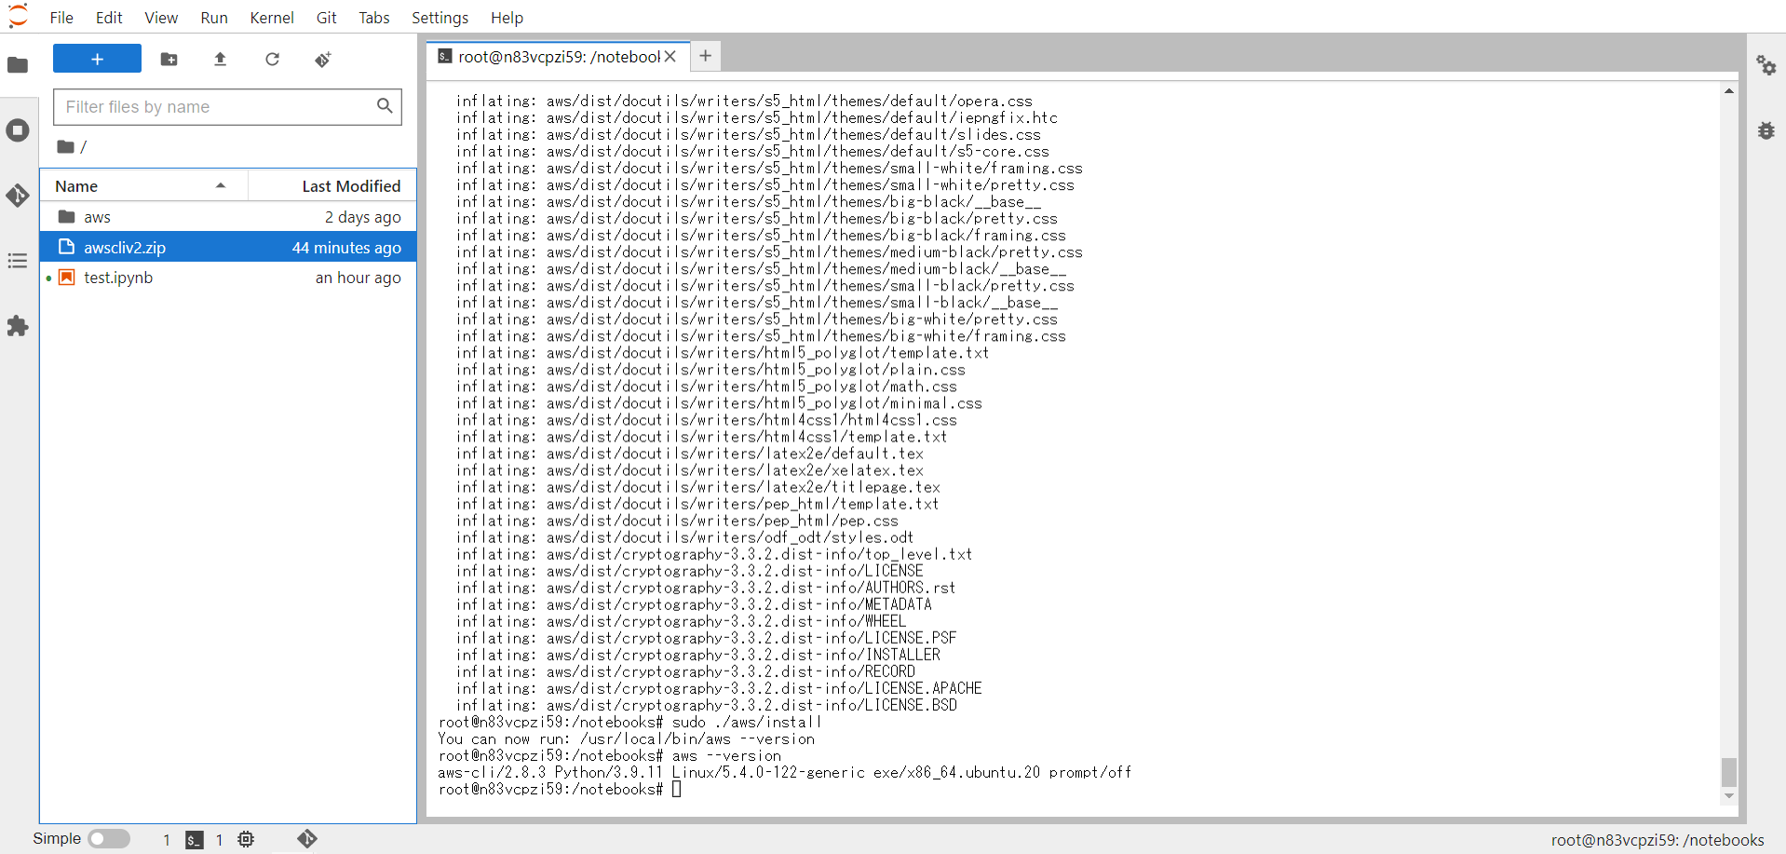The image size is (1786, 854).
Task: Open the test.ipynb notebook
Action: pos(117,277)
